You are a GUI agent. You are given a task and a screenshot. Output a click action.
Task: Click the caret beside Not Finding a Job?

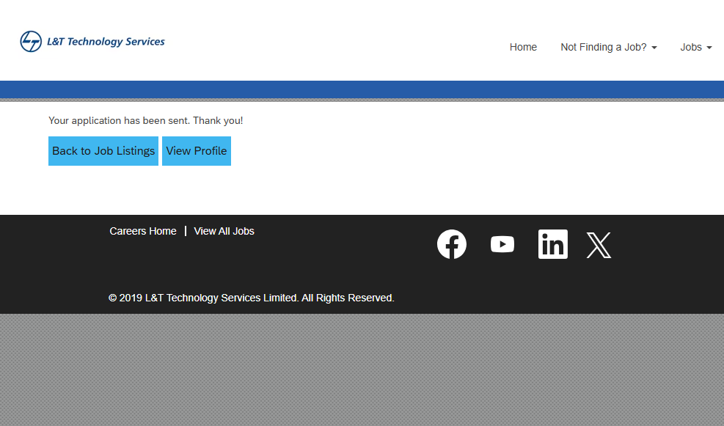(x=654, y=48)
